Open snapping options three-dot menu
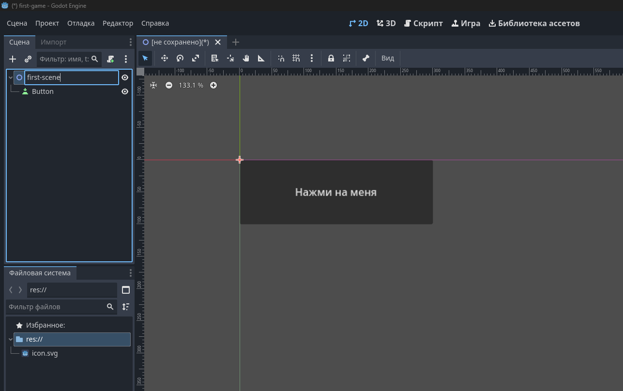This screenshot has height=391, width=623. pos(312,58)
